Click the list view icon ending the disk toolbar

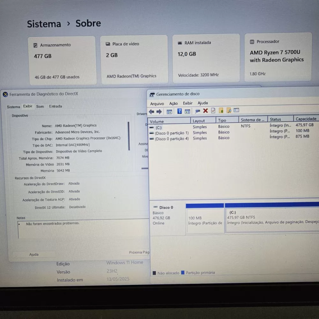(x=236, y=110)
